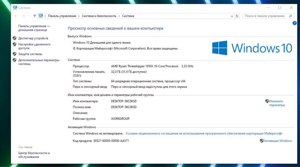Open Центр безопасности и обслуживания link
The width and height of the screenshot is (300, 167).
click(34, 155)
